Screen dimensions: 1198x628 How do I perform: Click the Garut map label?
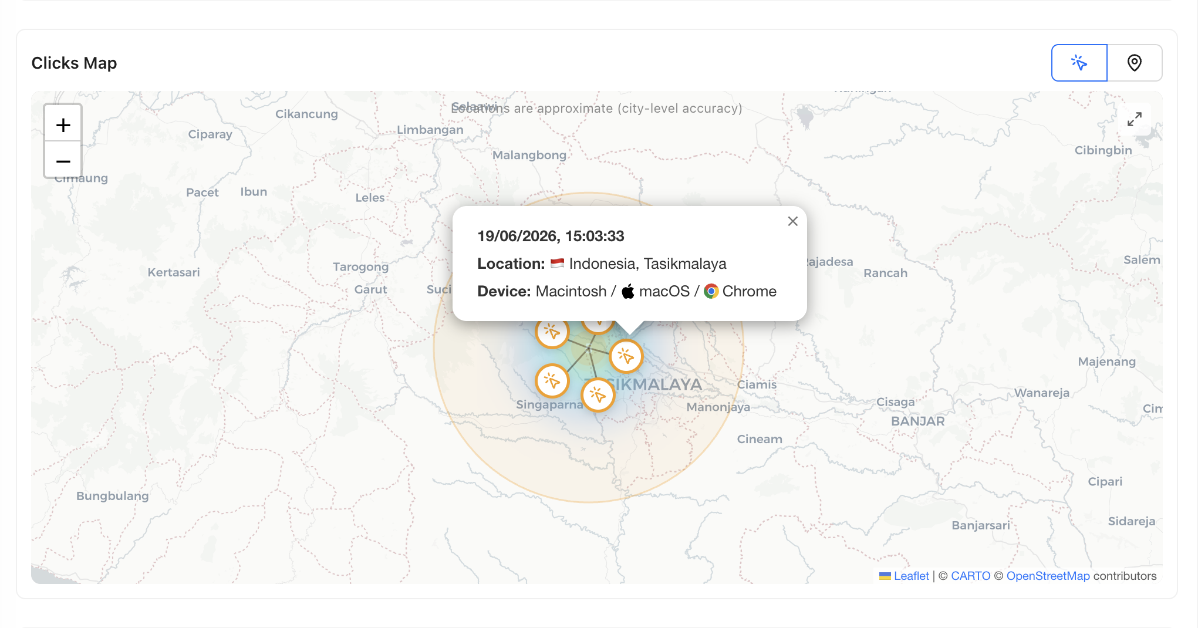coord(370,289)
